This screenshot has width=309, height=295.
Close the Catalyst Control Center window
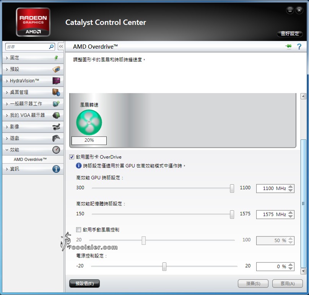coord(299,10)
